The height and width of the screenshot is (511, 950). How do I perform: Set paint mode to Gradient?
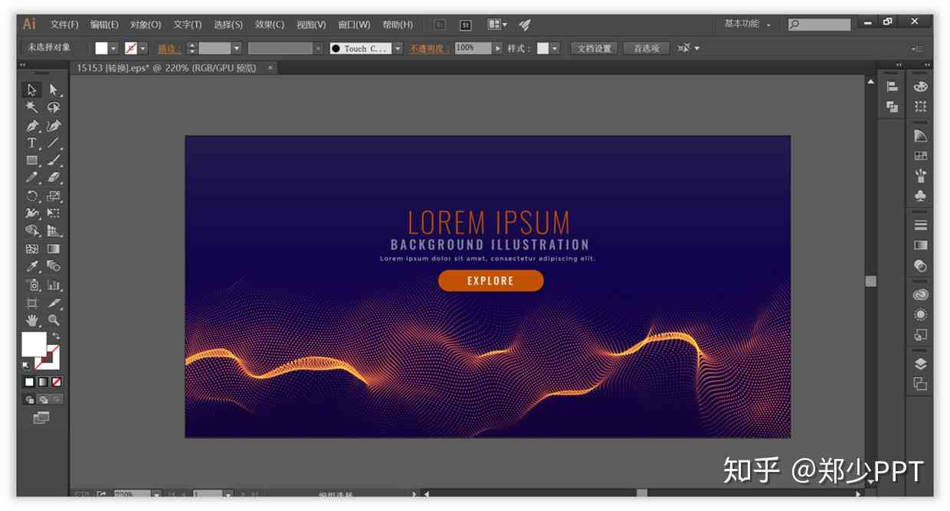43,381
